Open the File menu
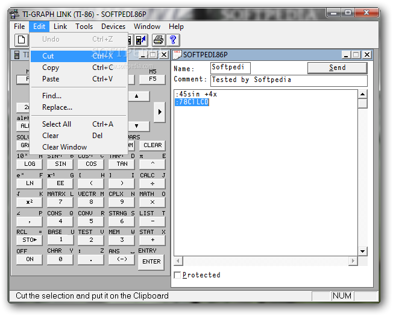 (19, 27)
